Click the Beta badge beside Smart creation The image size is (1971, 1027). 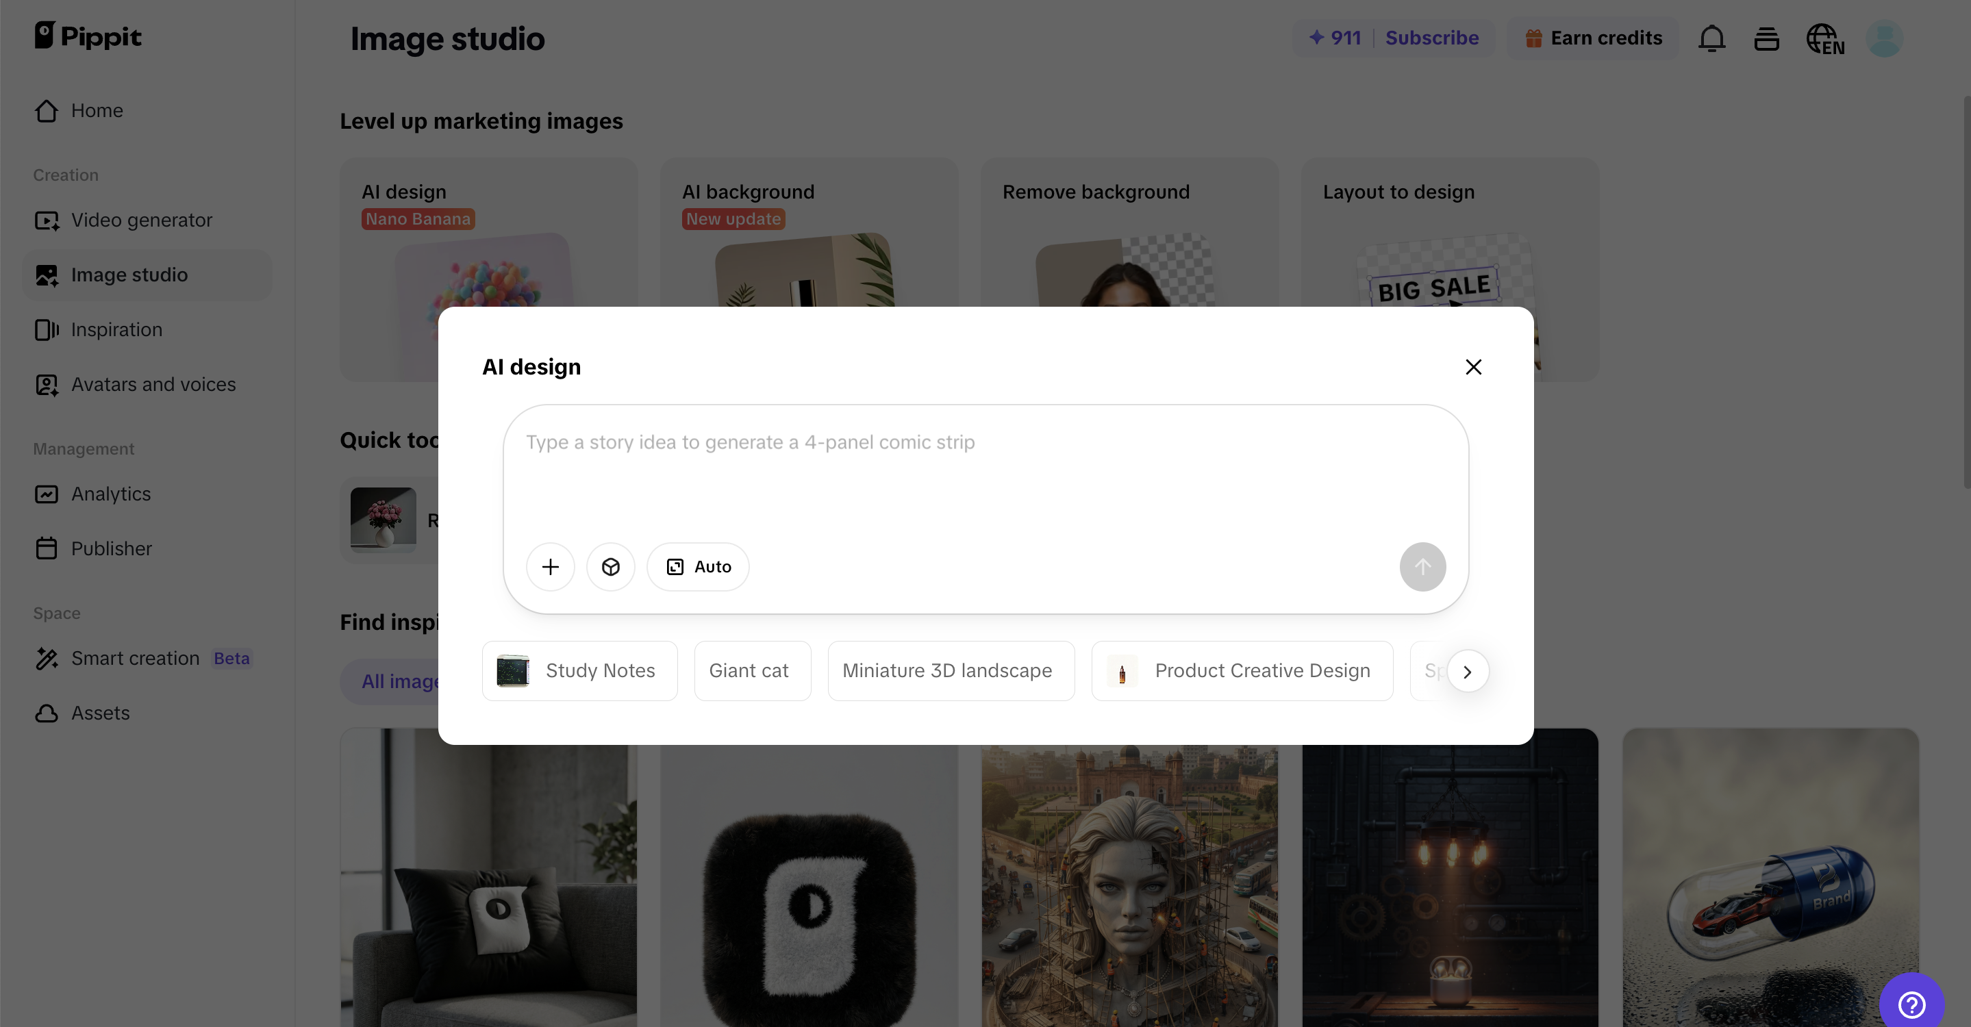point(231,659)
